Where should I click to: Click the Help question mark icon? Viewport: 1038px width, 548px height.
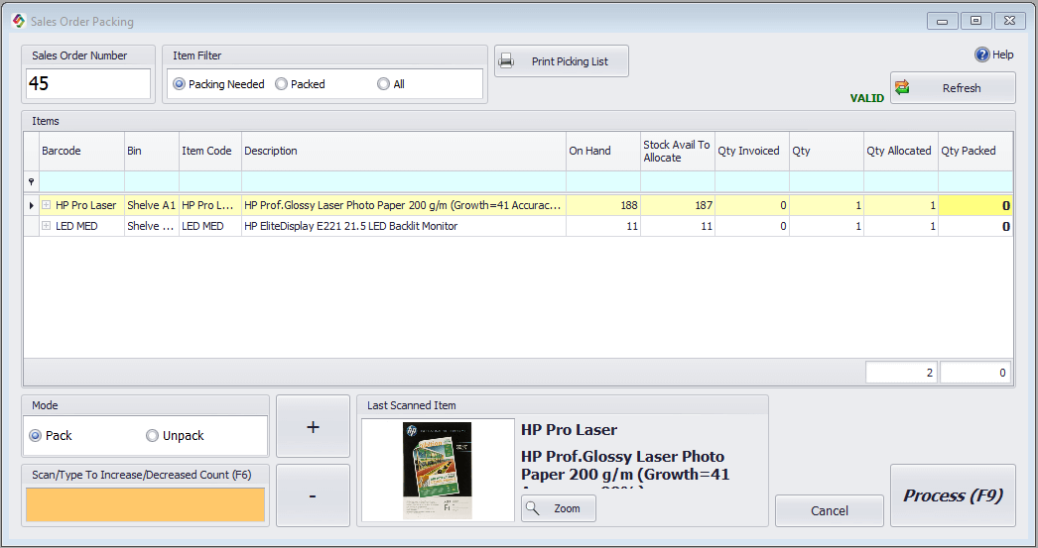981,55
